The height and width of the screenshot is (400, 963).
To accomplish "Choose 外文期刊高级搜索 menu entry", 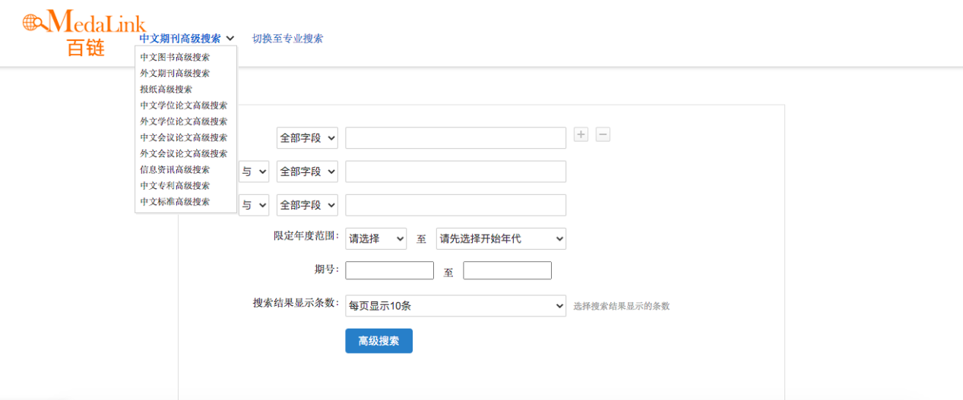I will coord(175,73).
